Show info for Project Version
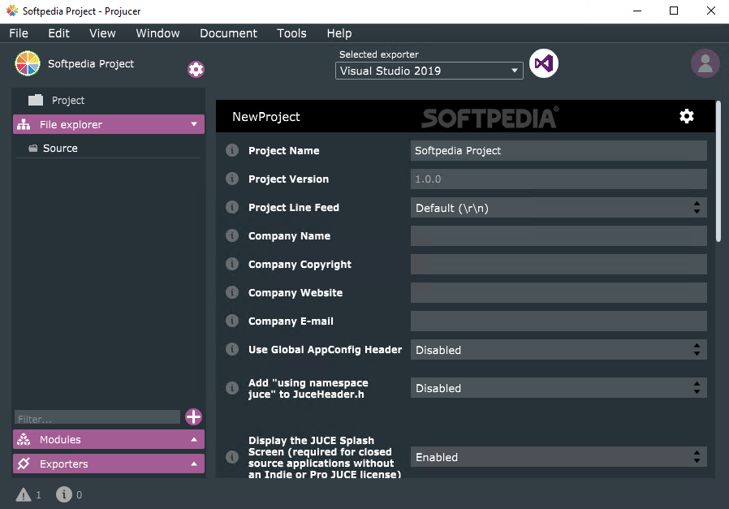This screenshot has width=729, height=509. point(232,179)
